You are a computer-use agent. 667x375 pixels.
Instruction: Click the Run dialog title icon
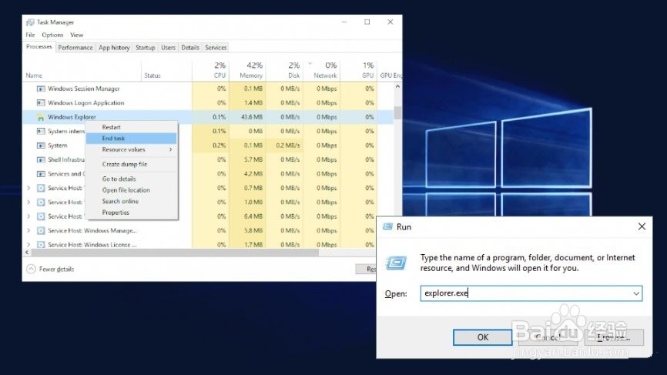click(x=387, y=226)
